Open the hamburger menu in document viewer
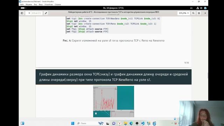The width and height of the screenshot is (224, 126). point(199,13)
